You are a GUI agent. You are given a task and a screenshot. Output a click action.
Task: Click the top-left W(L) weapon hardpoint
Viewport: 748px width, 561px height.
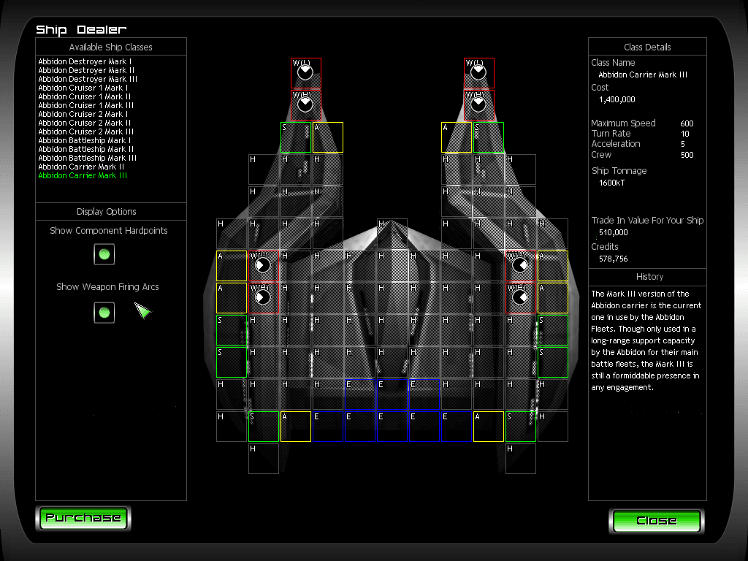(306, 73)
